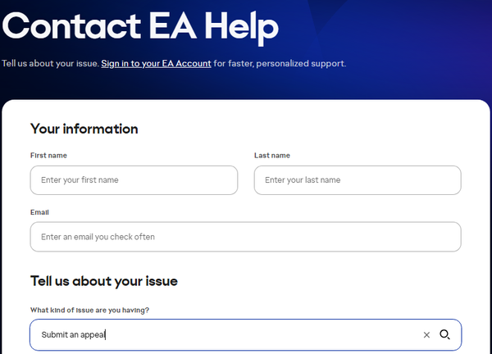Click the 'for faster, personalized support' text
The height and width of the screenshot is (354, 492).
(x=279, y=64)
